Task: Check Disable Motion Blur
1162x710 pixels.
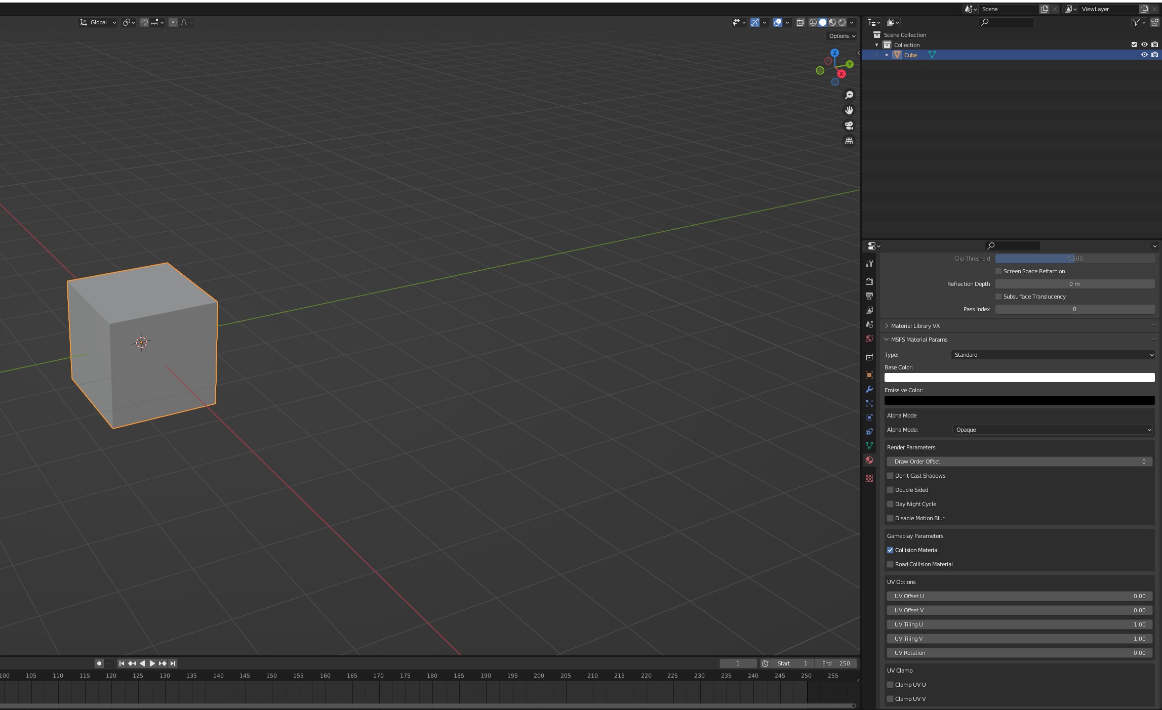Action: pos(890,518)
